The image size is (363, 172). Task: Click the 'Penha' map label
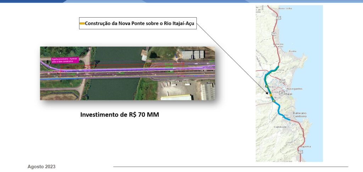coord(292,51)
